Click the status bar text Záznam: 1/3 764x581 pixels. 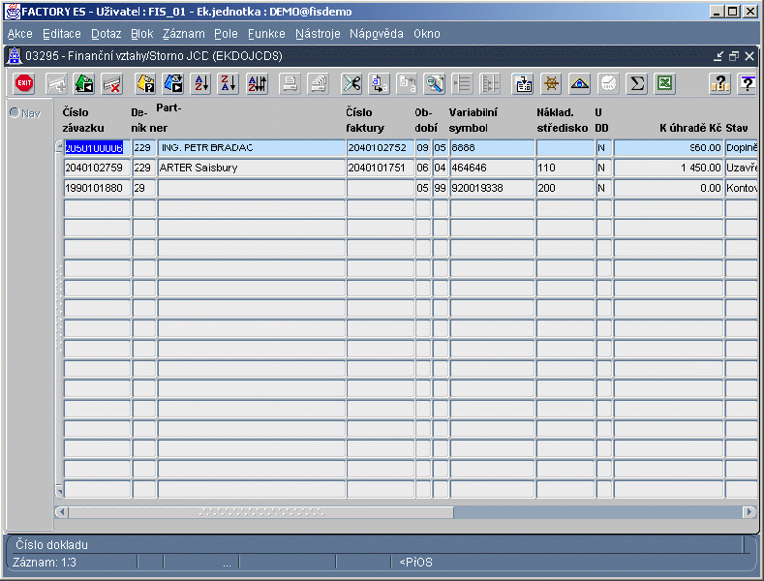tap(45, 563)
